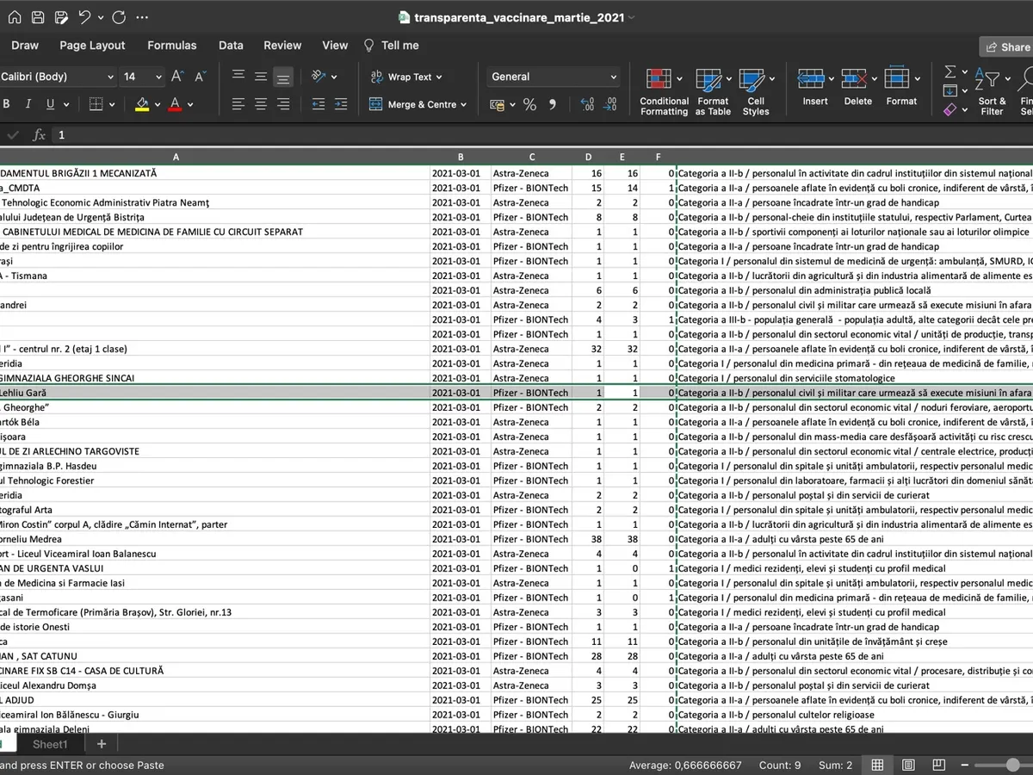Image resolution: width=1033 pixels, height=775 pixels.
Task: Expand the Merge & Centre dropdown arrow
Action: point(463,105)
